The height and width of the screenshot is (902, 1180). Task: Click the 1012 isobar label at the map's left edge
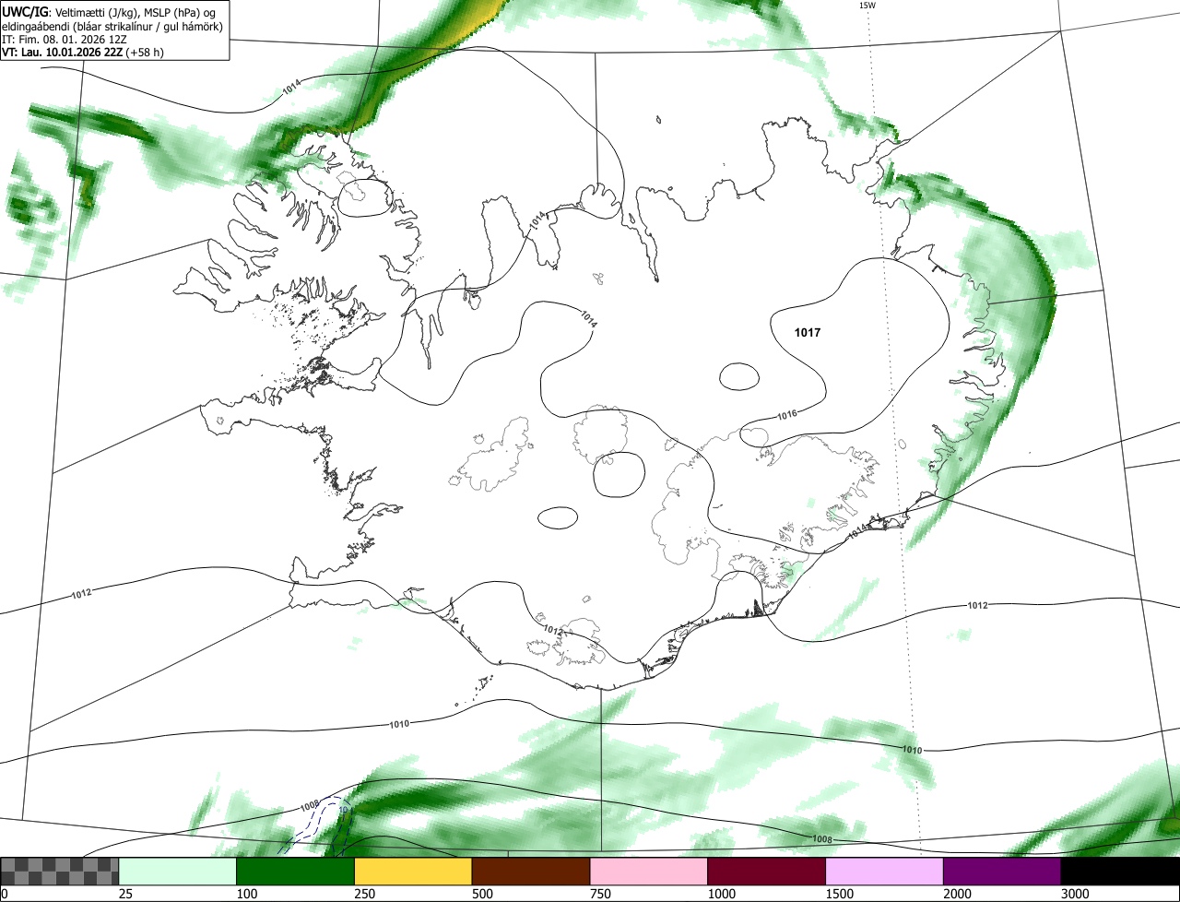coord(81,594)
